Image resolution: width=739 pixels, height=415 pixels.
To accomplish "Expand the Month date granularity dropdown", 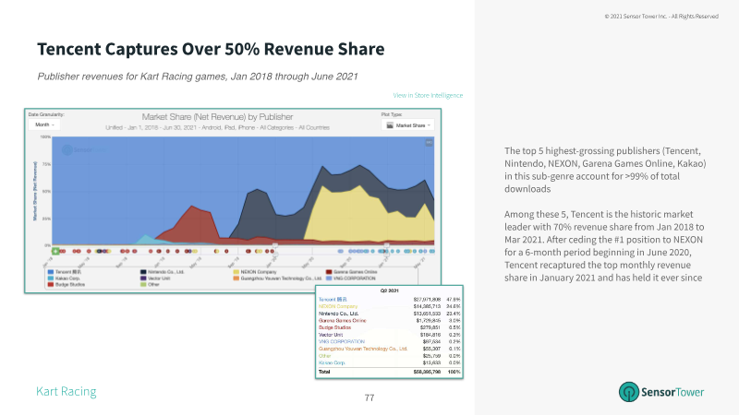I will (44, 125).
